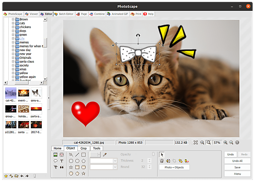Zoom in using the magnifier plus icon
The width and height of the screenshot is (255, 182).
pyautogui.click(x=225, y=142)
